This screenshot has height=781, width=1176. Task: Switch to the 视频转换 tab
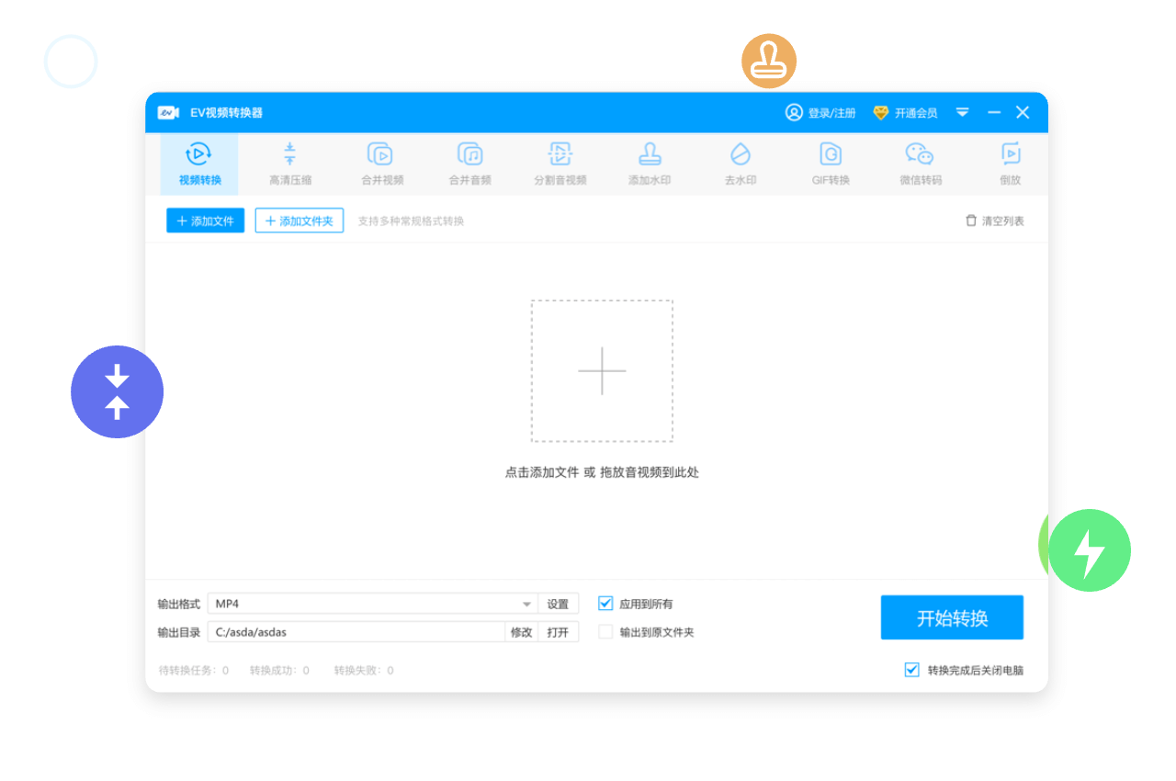point(199,164)
